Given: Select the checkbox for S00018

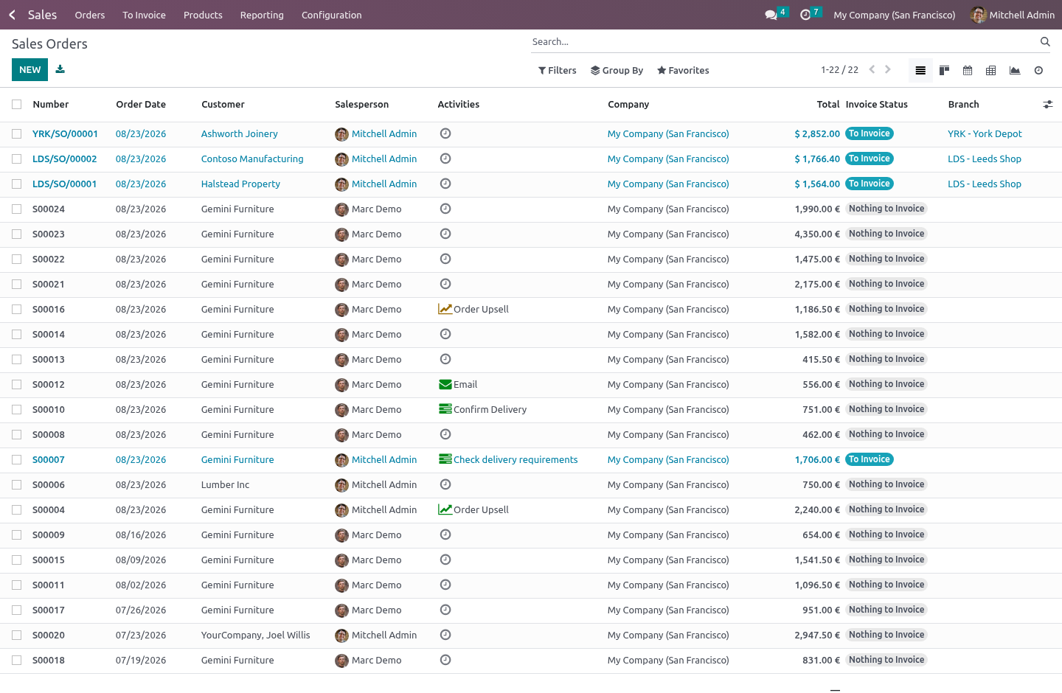Looking at the screenshot, I should pos(16,661).
